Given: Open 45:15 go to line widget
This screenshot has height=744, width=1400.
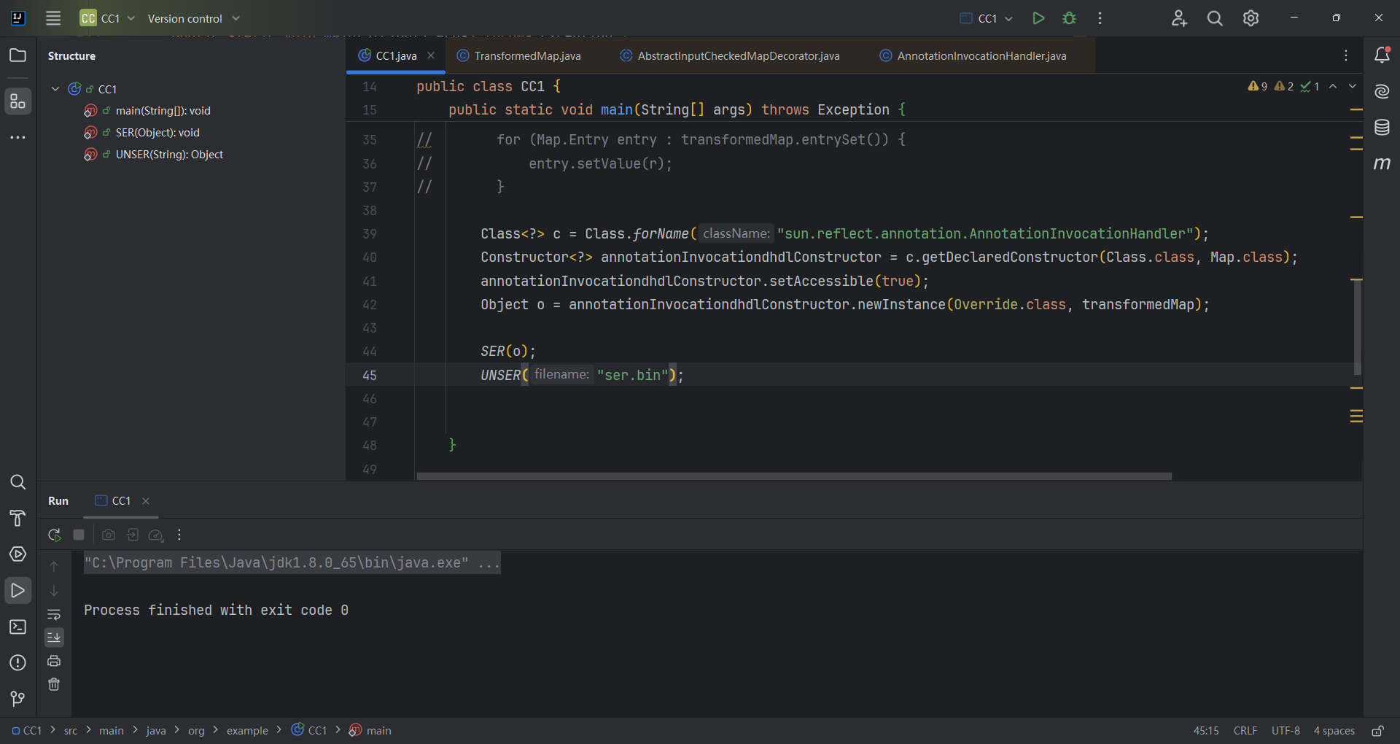Looking at the screenshot, I should coord(1206,731).
